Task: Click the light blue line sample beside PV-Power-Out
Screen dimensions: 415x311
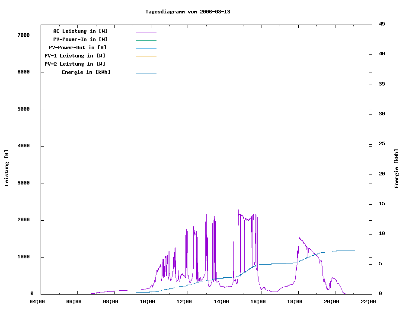Action: click(x=146, y=48)
